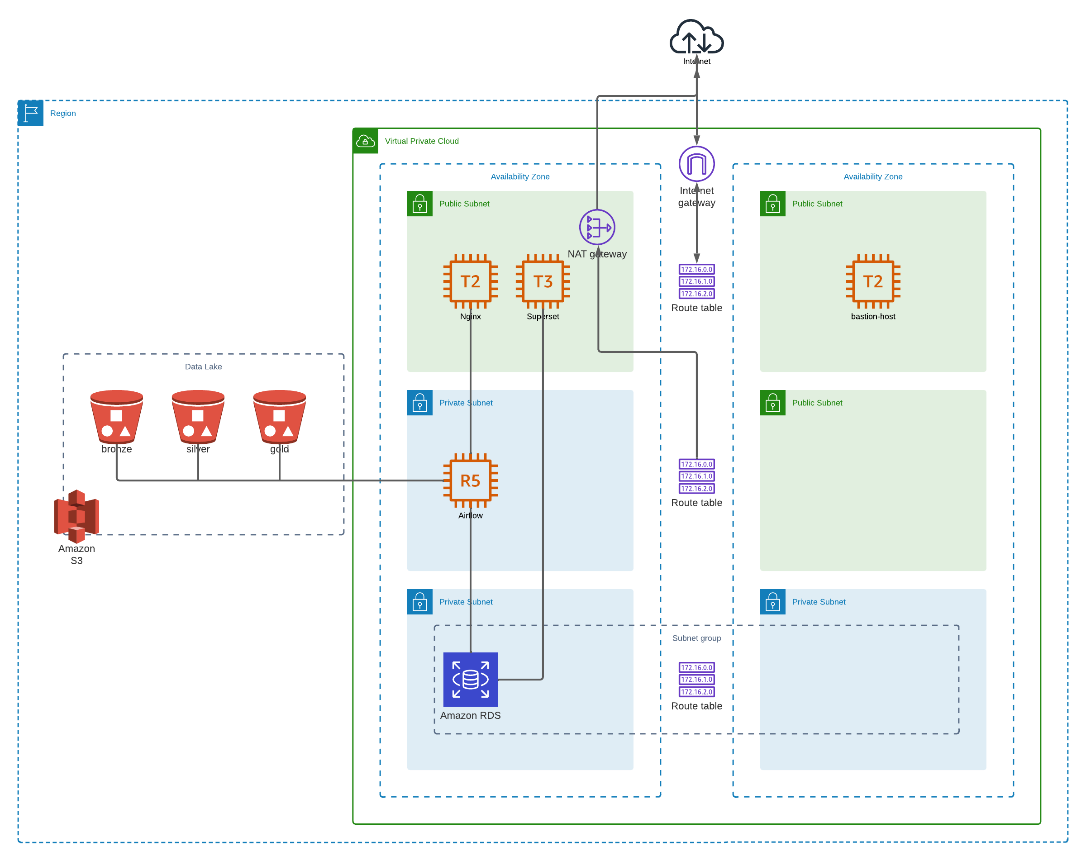Select the Nginx T2 instance icon
This screenshot has width=1086, height=861.
pyautogui.click(x=470, y=281)
